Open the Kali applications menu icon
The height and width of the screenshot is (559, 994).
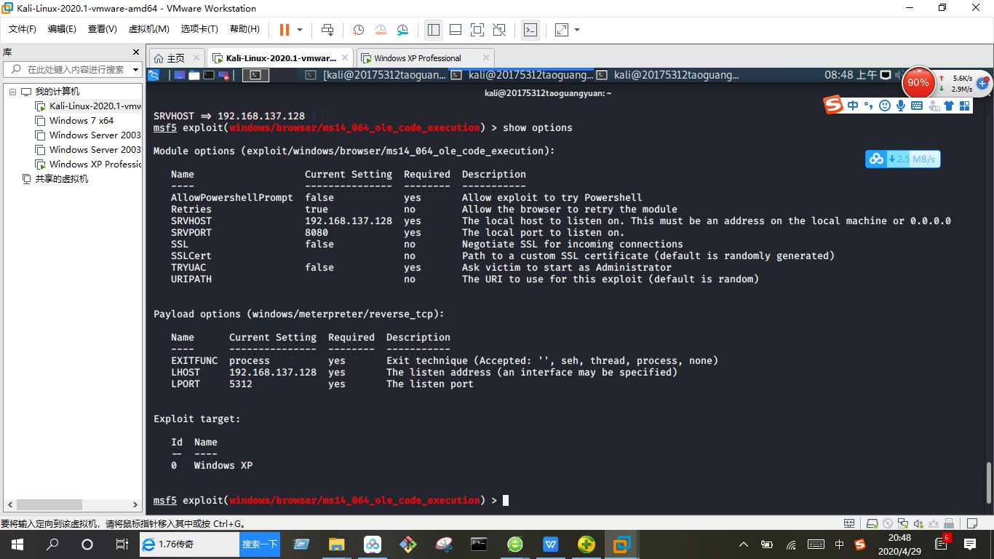[x=154, y=75]
